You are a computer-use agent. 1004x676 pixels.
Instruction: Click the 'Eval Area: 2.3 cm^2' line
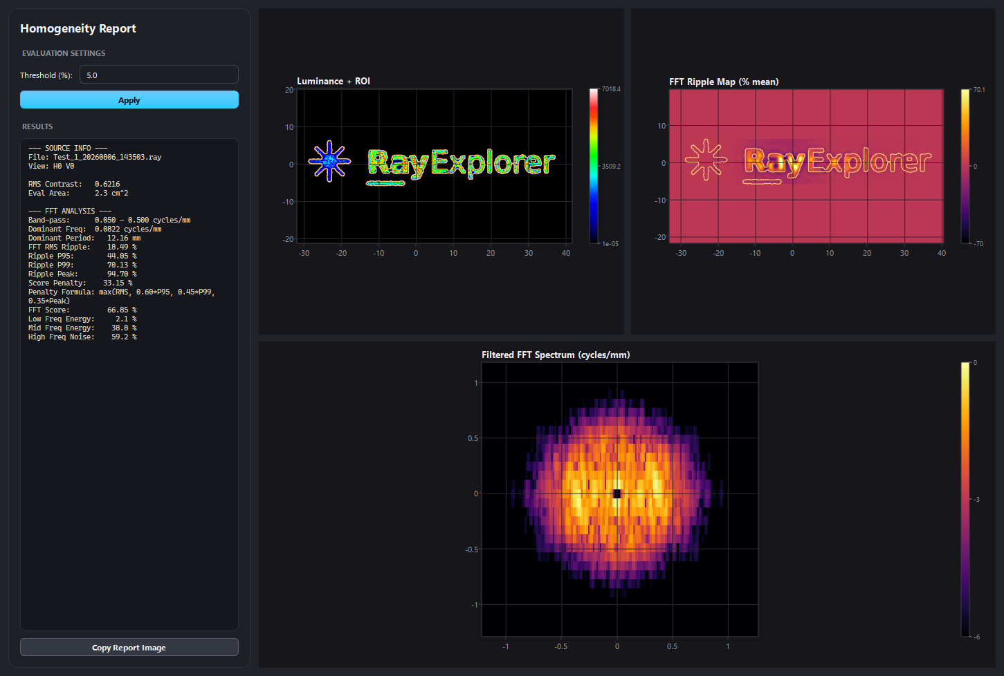(x=78, y=193)
